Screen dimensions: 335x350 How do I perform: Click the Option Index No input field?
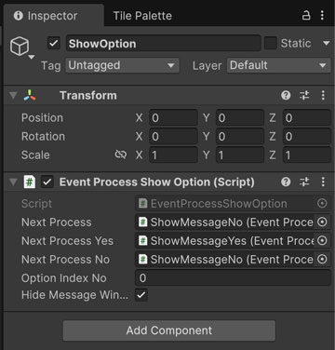pos(233,277)
